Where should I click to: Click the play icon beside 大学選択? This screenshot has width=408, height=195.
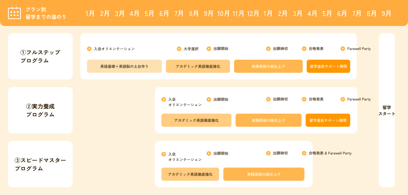coord(179,49)
